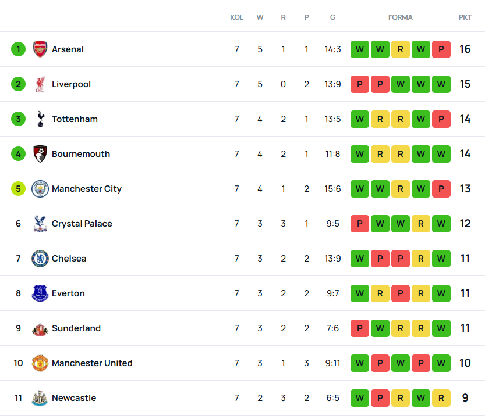485x419 pixels.
Task: Click the Crystal Palace club crest
Action: (40, 224)
